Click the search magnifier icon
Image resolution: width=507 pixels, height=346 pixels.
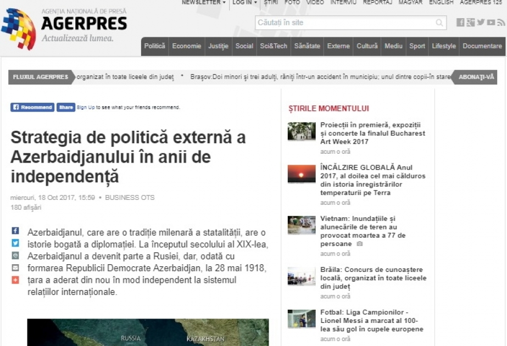439,23
